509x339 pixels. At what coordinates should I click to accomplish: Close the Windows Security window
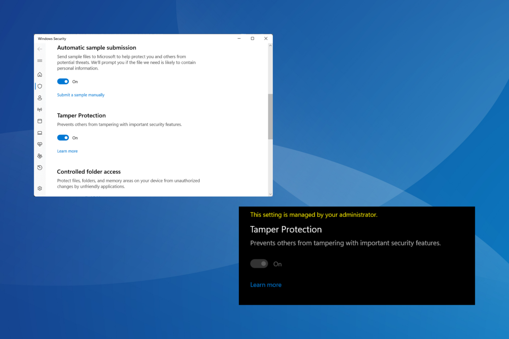point(266,38)
